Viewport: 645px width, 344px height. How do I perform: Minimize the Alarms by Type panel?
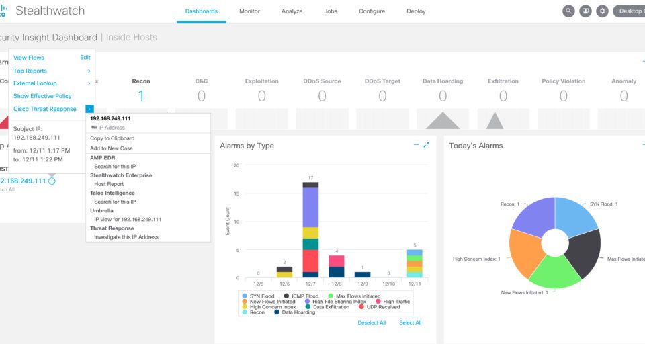tap(417, 145)
